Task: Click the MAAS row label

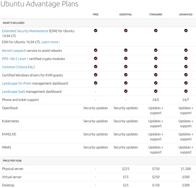Action: [7, 147]
